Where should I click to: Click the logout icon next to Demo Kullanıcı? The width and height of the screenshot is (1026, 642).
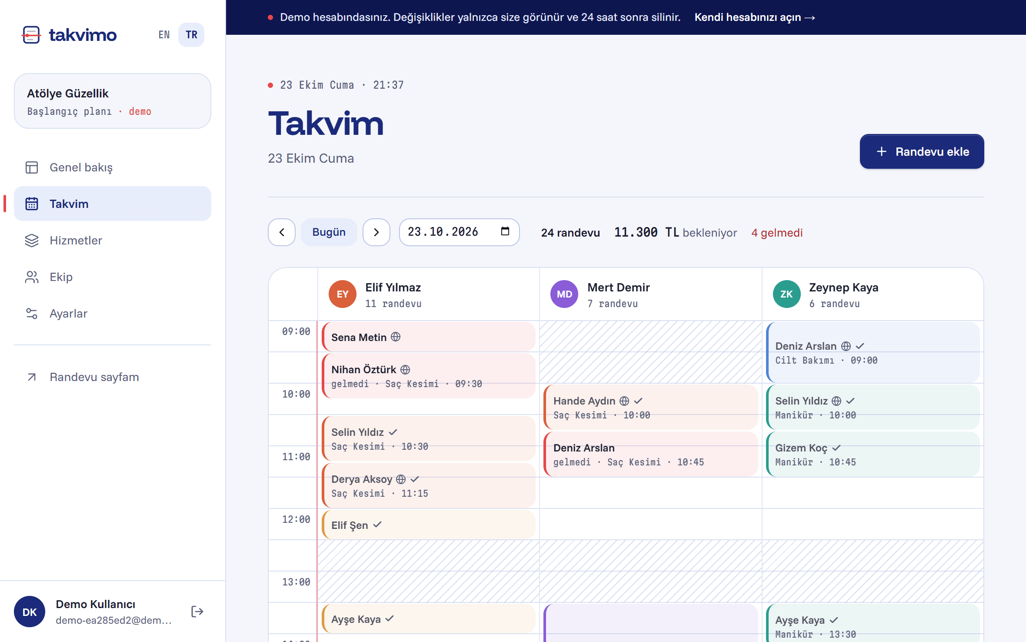[x=197, y=612]
